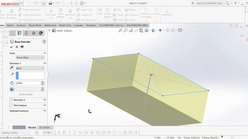Click the depth field showing 3.00in

click(x=28, y=83)
